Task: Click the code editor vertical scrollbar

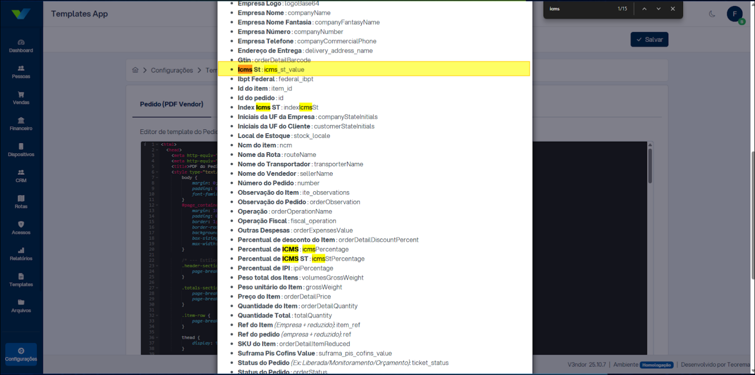Action: coord(650,166)
